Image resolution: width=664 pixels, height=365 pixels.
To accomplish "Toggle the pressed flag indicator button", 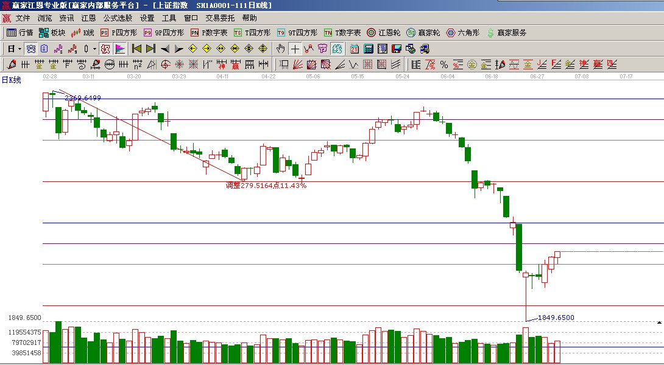I will coord(120,49).
